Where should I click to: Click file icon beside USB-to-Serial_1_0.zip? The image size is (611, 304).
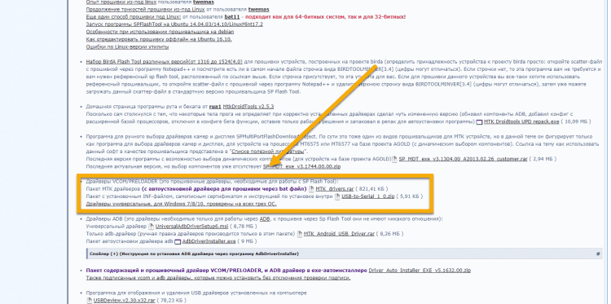[338, 196]
